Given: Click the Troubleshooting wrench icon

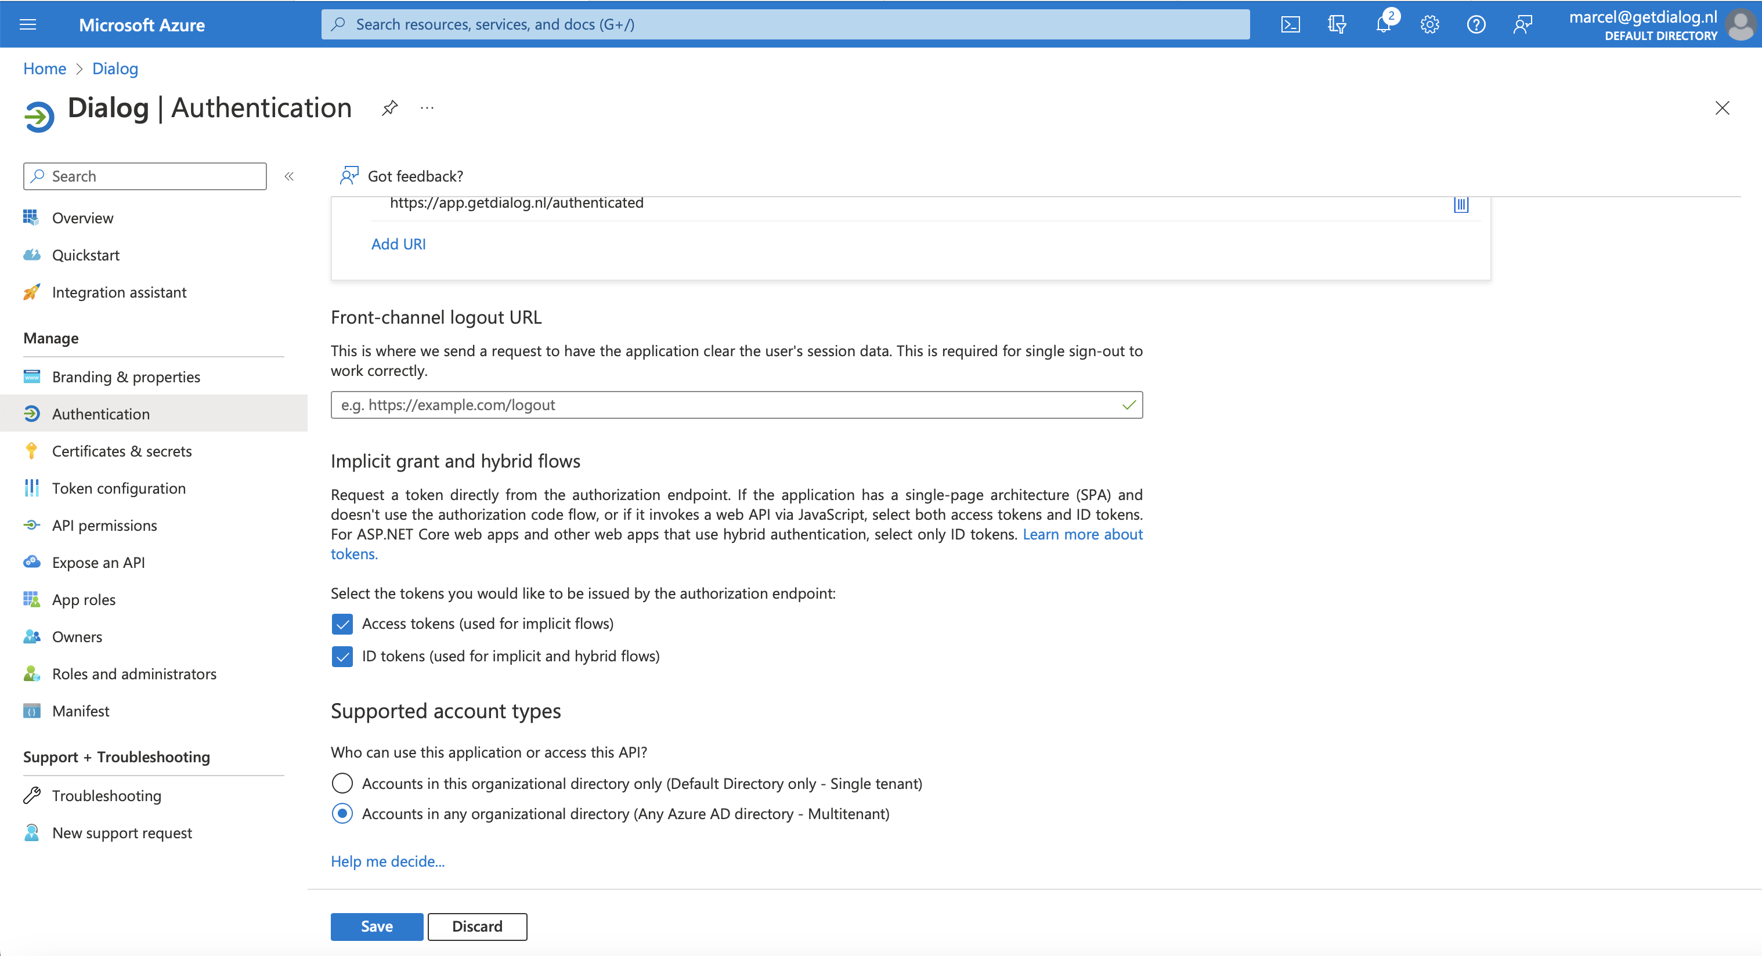Looking at the screenshot, I should pos(31,795).
